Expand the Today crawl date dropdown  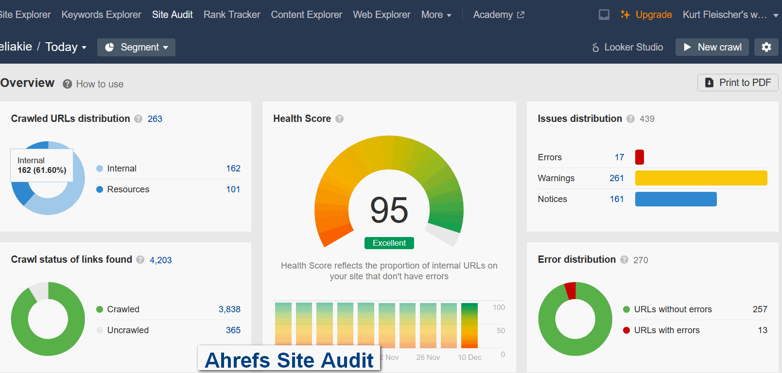pyautogui.click(x=66, y=47)
